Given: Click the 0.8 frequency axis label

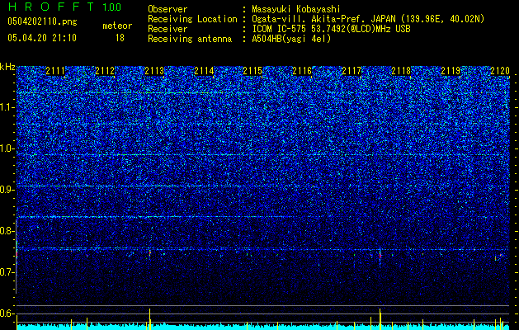Looking at the screenshot, I should tap(7, 231).
